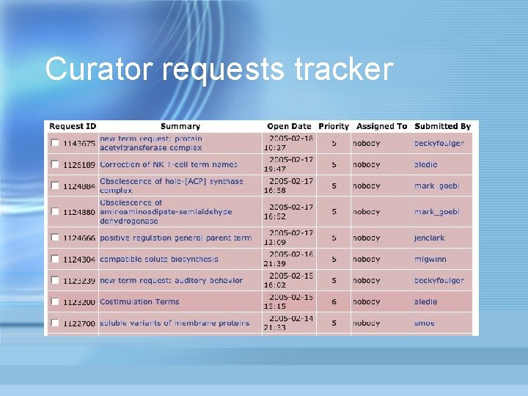Check the box for request 1123239
This screenshot has height=396, width=528.
tap(55, 280)
